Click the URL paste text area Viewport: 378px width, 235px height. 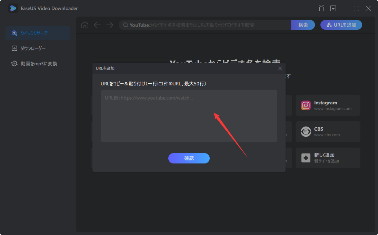coord(189,116)
